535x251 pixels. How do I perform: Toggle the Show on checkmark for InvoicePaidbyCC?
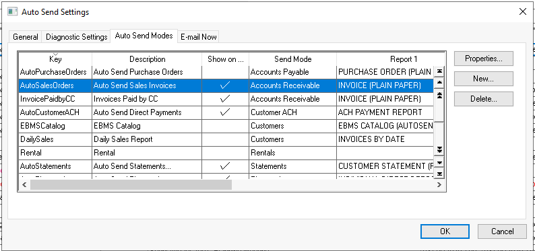click(225, 99)
